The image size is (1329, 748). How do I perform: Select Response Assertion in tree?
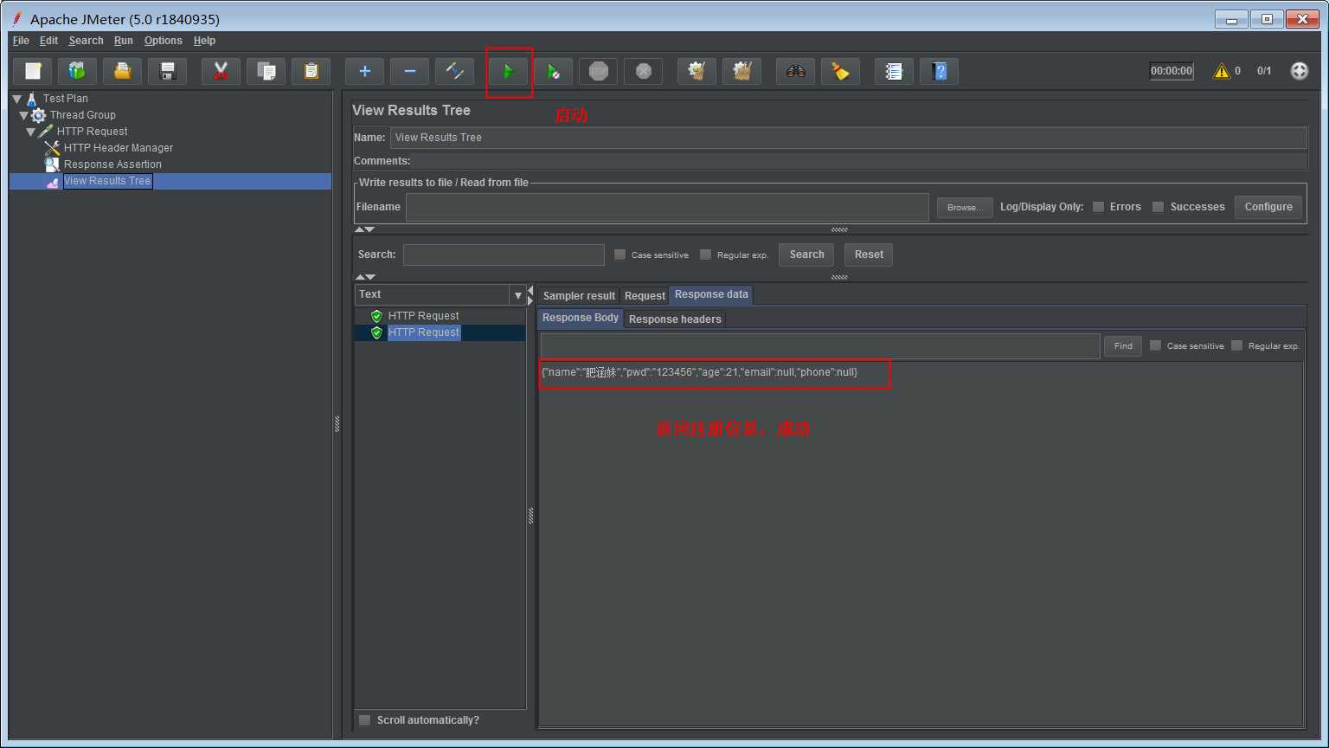tap(112, 164)
